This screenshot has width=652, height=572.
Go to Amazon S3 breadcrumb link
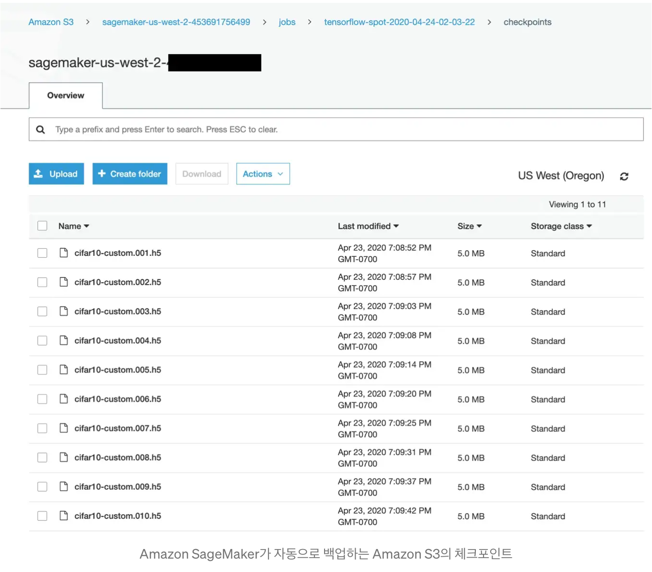tap(51, 22)
